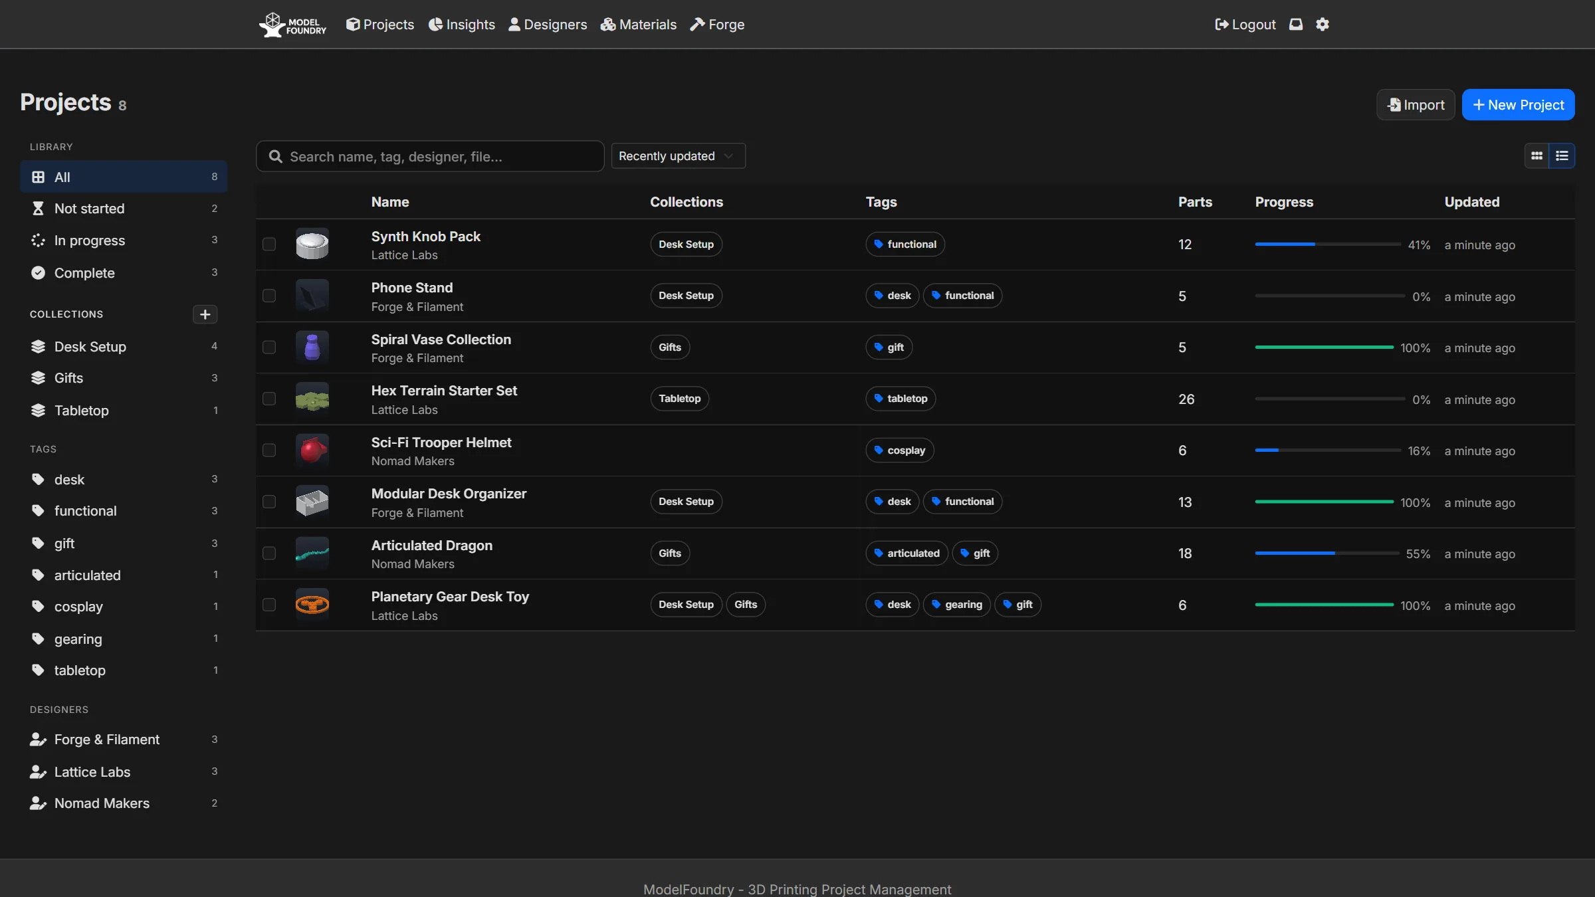Open the Recently updated sort dropdown
The width and height of the screenshot is (1595, 897).
point(678,156)
